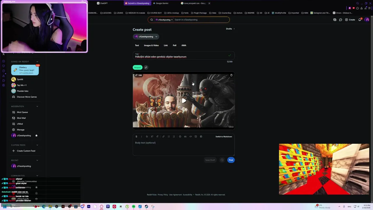Select the Poll post tab
373x210 pixels.
tap(175, 45)
